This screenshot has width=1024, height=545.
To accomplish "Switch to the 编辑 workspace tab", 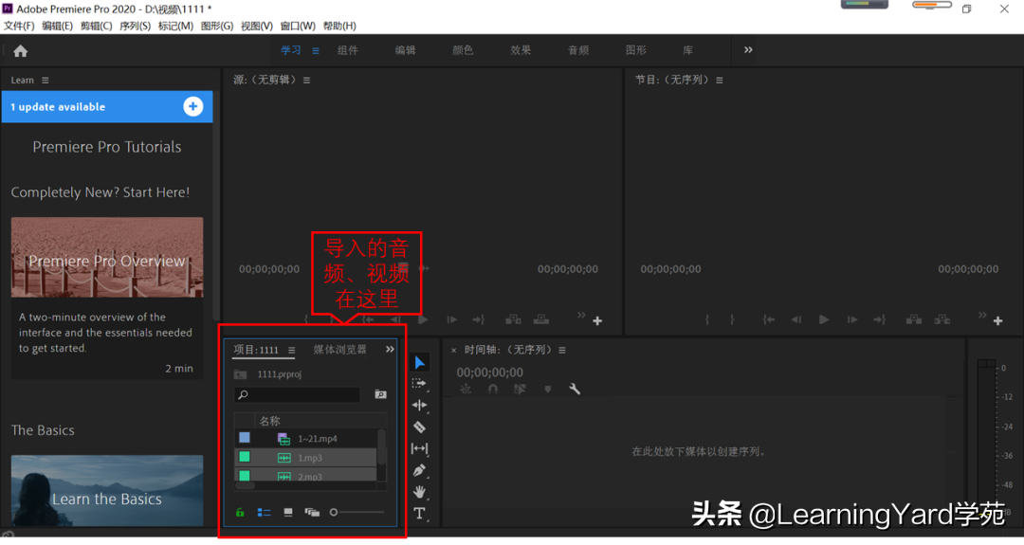I will (x=405, y=50).
